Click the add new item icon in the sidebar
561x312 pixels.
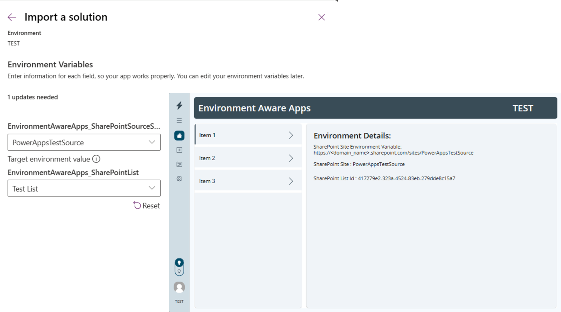coord(179,150)
